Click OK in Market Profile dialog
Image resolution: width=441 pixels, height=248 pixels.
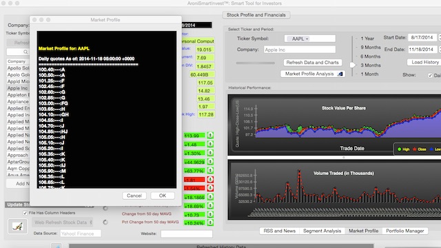(x=163, y=196)
